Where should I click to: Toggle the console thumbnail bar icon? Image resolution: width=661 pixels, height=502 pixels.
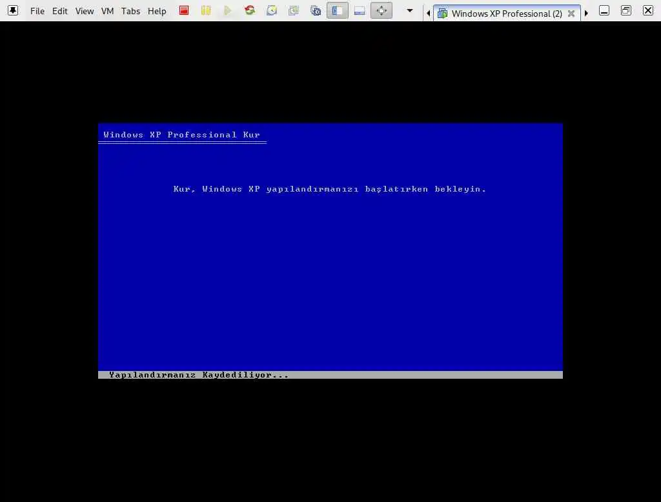[360, 10]
